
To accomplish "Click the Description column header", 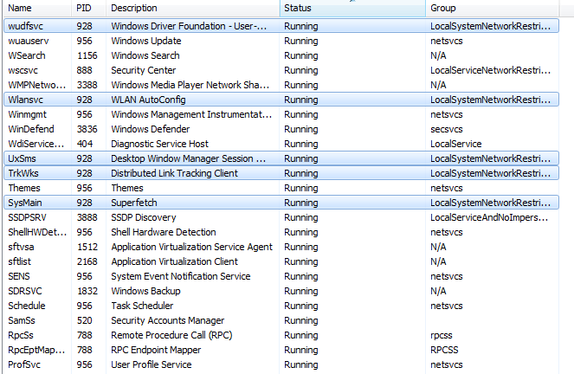I will pos(192,8).
